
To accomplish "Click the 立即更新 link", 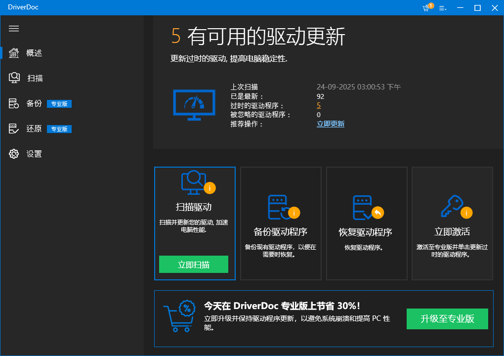I will click(330, 124).
